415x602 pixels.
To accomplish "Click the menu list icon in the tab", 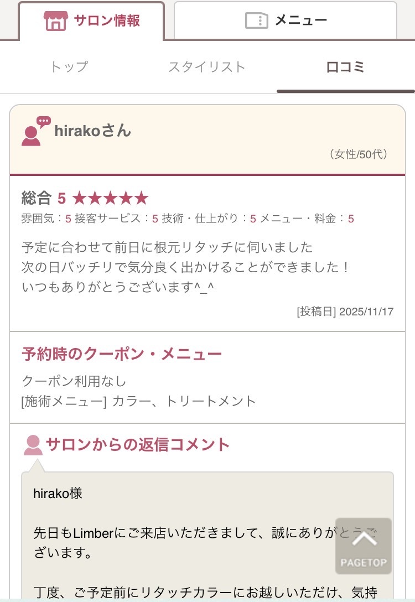I will 256,21.
